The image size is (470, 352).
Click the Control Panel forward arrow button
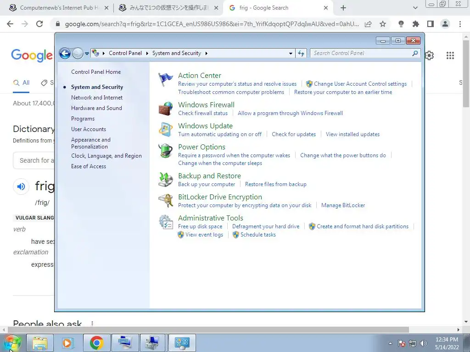(78, 53)
